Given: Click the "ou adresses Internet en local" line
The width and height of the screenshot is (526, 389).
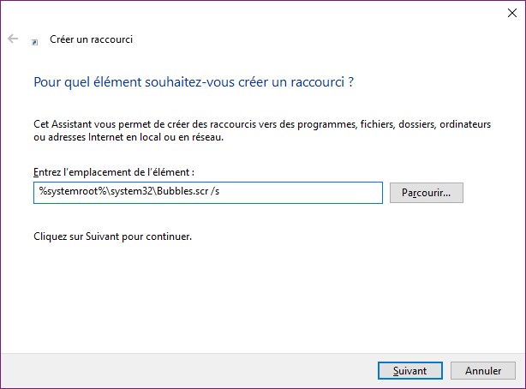Looking at the screenshot, I should click(x=133, y=137).
